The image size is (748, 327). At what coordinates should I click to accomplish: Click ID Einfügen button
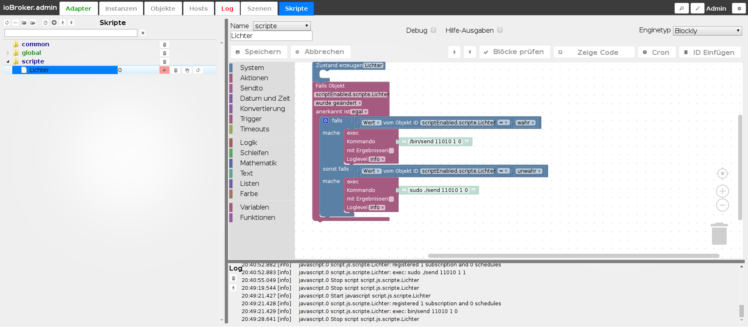tap(710, 52)
